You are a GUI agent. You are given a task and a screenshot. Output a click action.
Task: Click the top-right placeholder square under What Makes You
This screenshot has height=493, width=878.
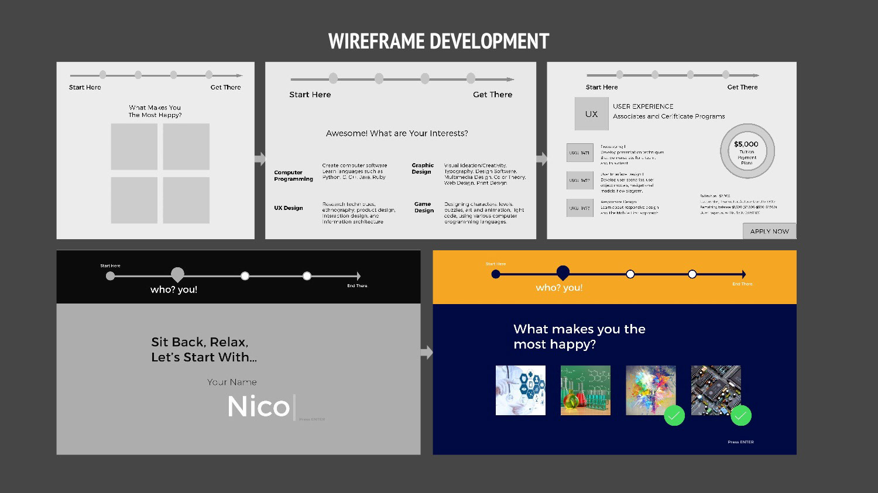[x=186, y=146]
